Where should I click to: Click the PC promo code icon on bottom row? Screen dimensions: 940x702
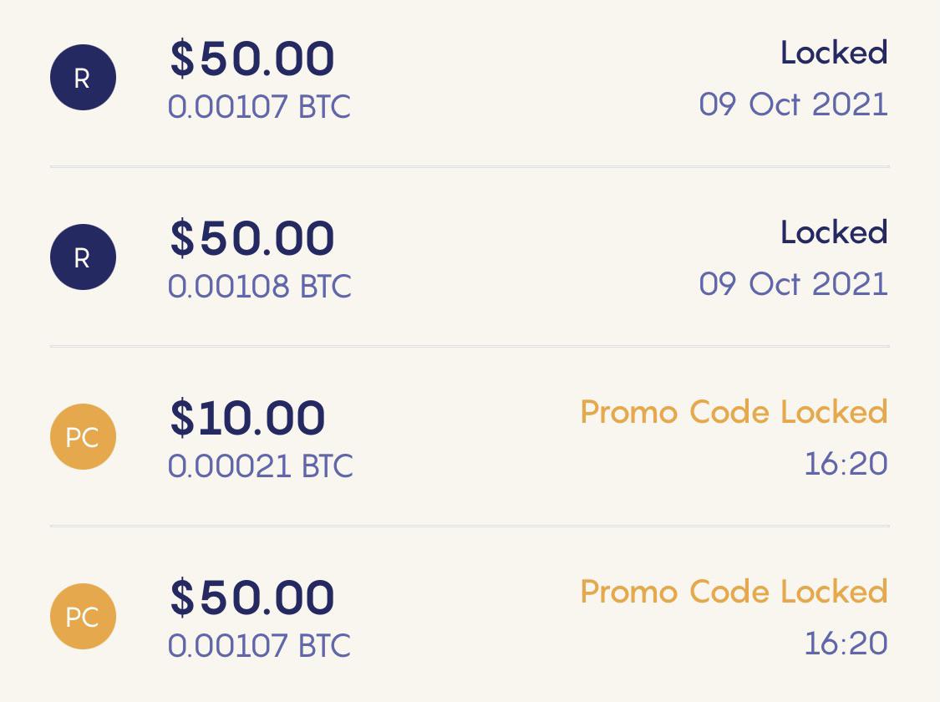click(x=83, y=617)
